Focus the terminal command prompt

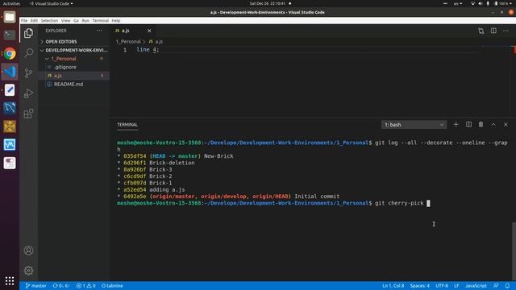[x=428, y=203]
